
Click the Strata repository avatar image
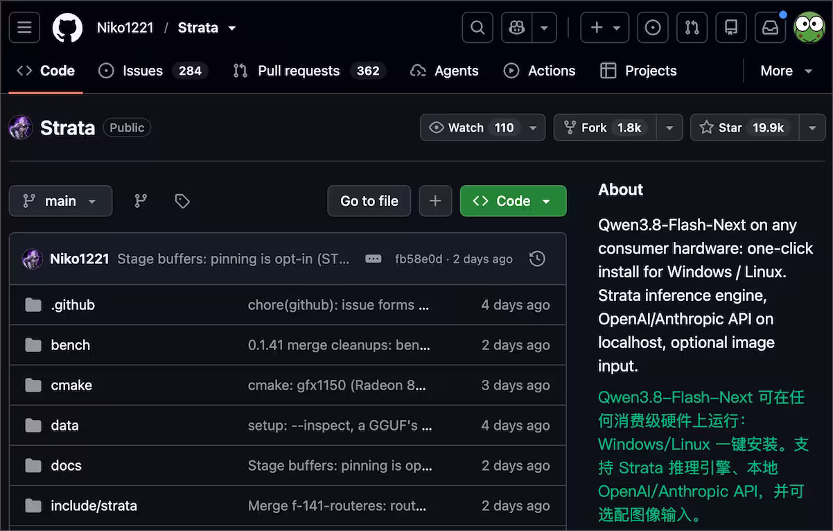21,128
